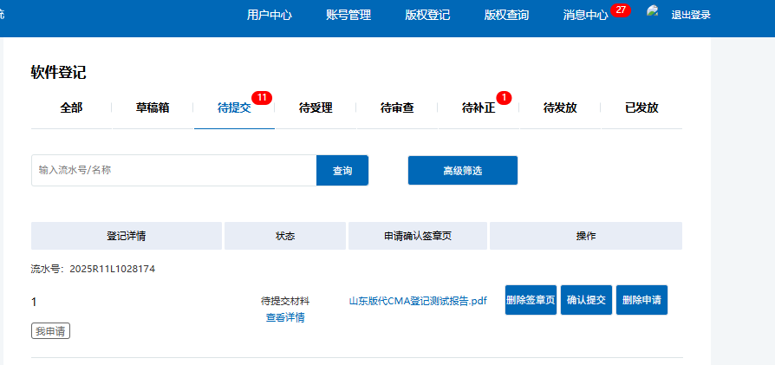Expand 高级筛选 advanced filter options

(x=462, y=171)
